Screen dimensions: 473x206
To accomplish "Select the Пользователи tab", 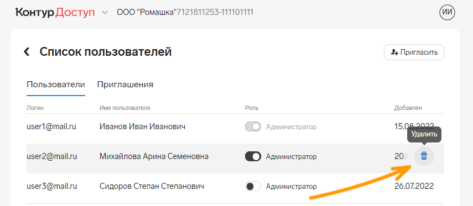I will (56, 84).
